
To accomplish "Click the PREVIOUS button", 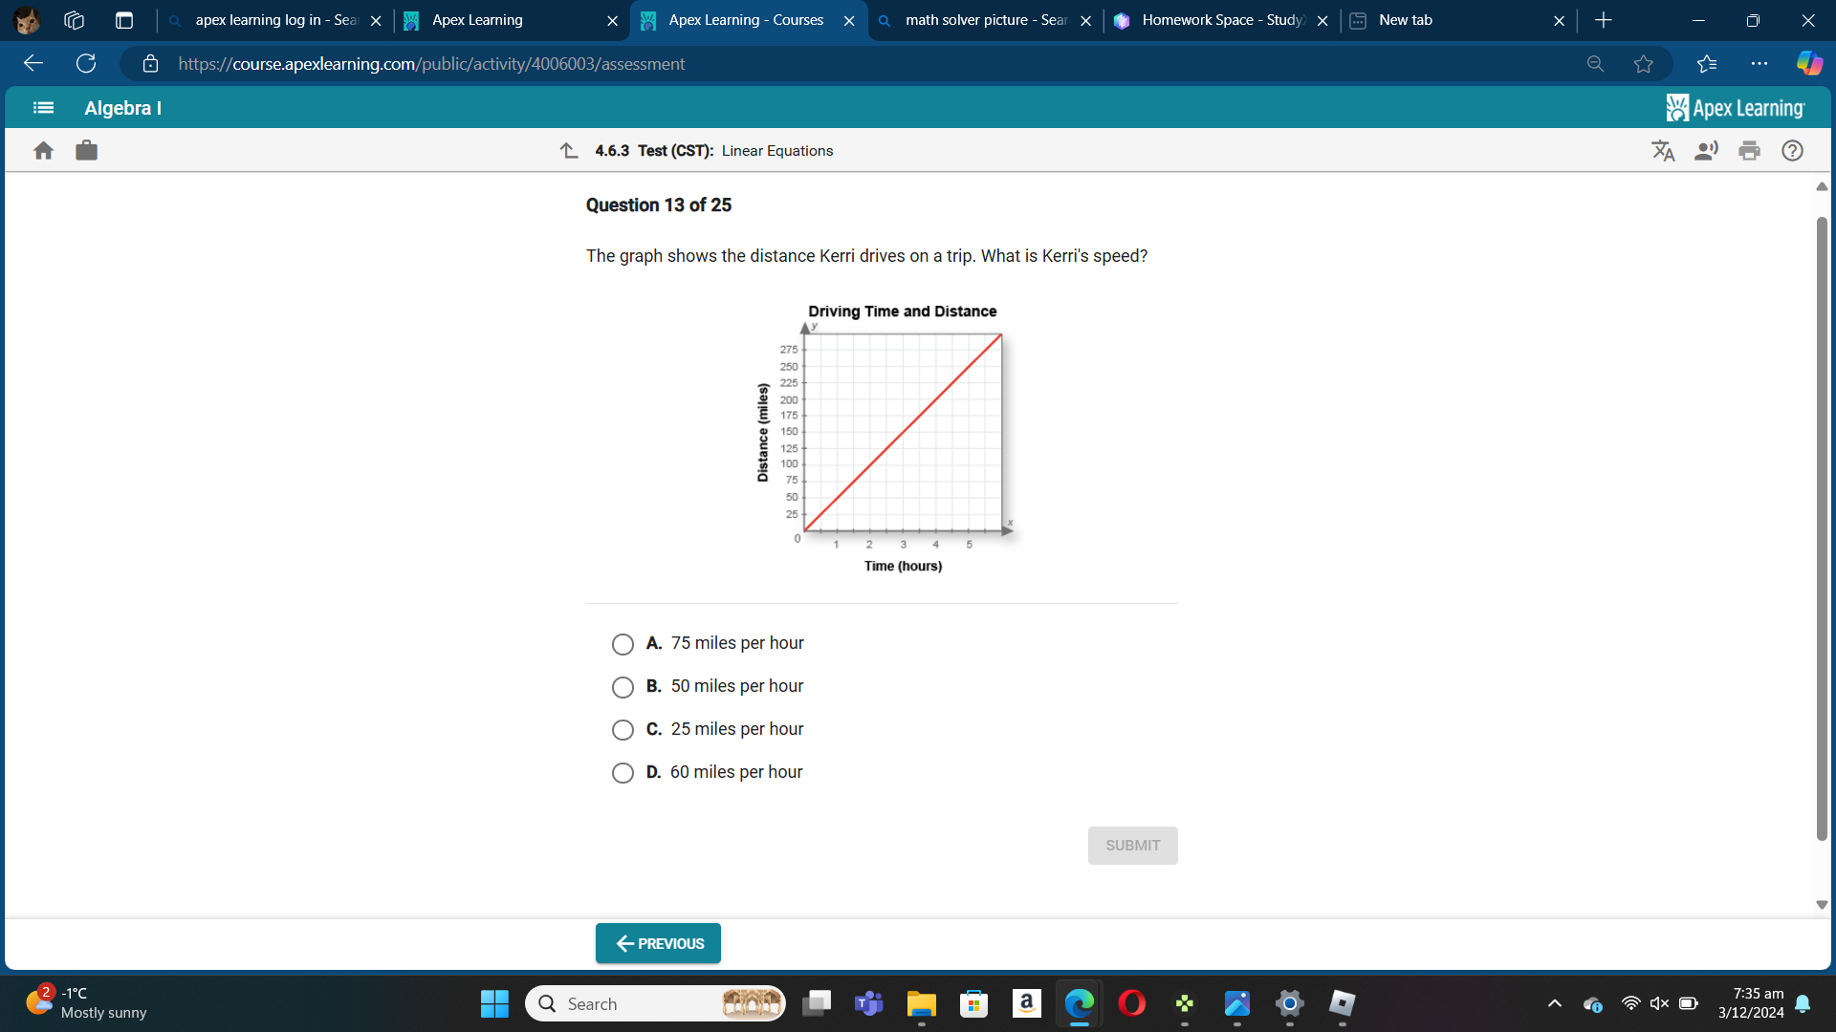I will pyautogui.click(x=657, y=942).
